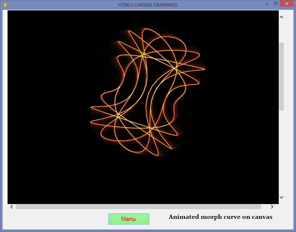Image resolution: width=296 pixels, height=232 pixels.
Task: Select the Menu button with green background
Action: pyautogui.click(x=129, y=219)
